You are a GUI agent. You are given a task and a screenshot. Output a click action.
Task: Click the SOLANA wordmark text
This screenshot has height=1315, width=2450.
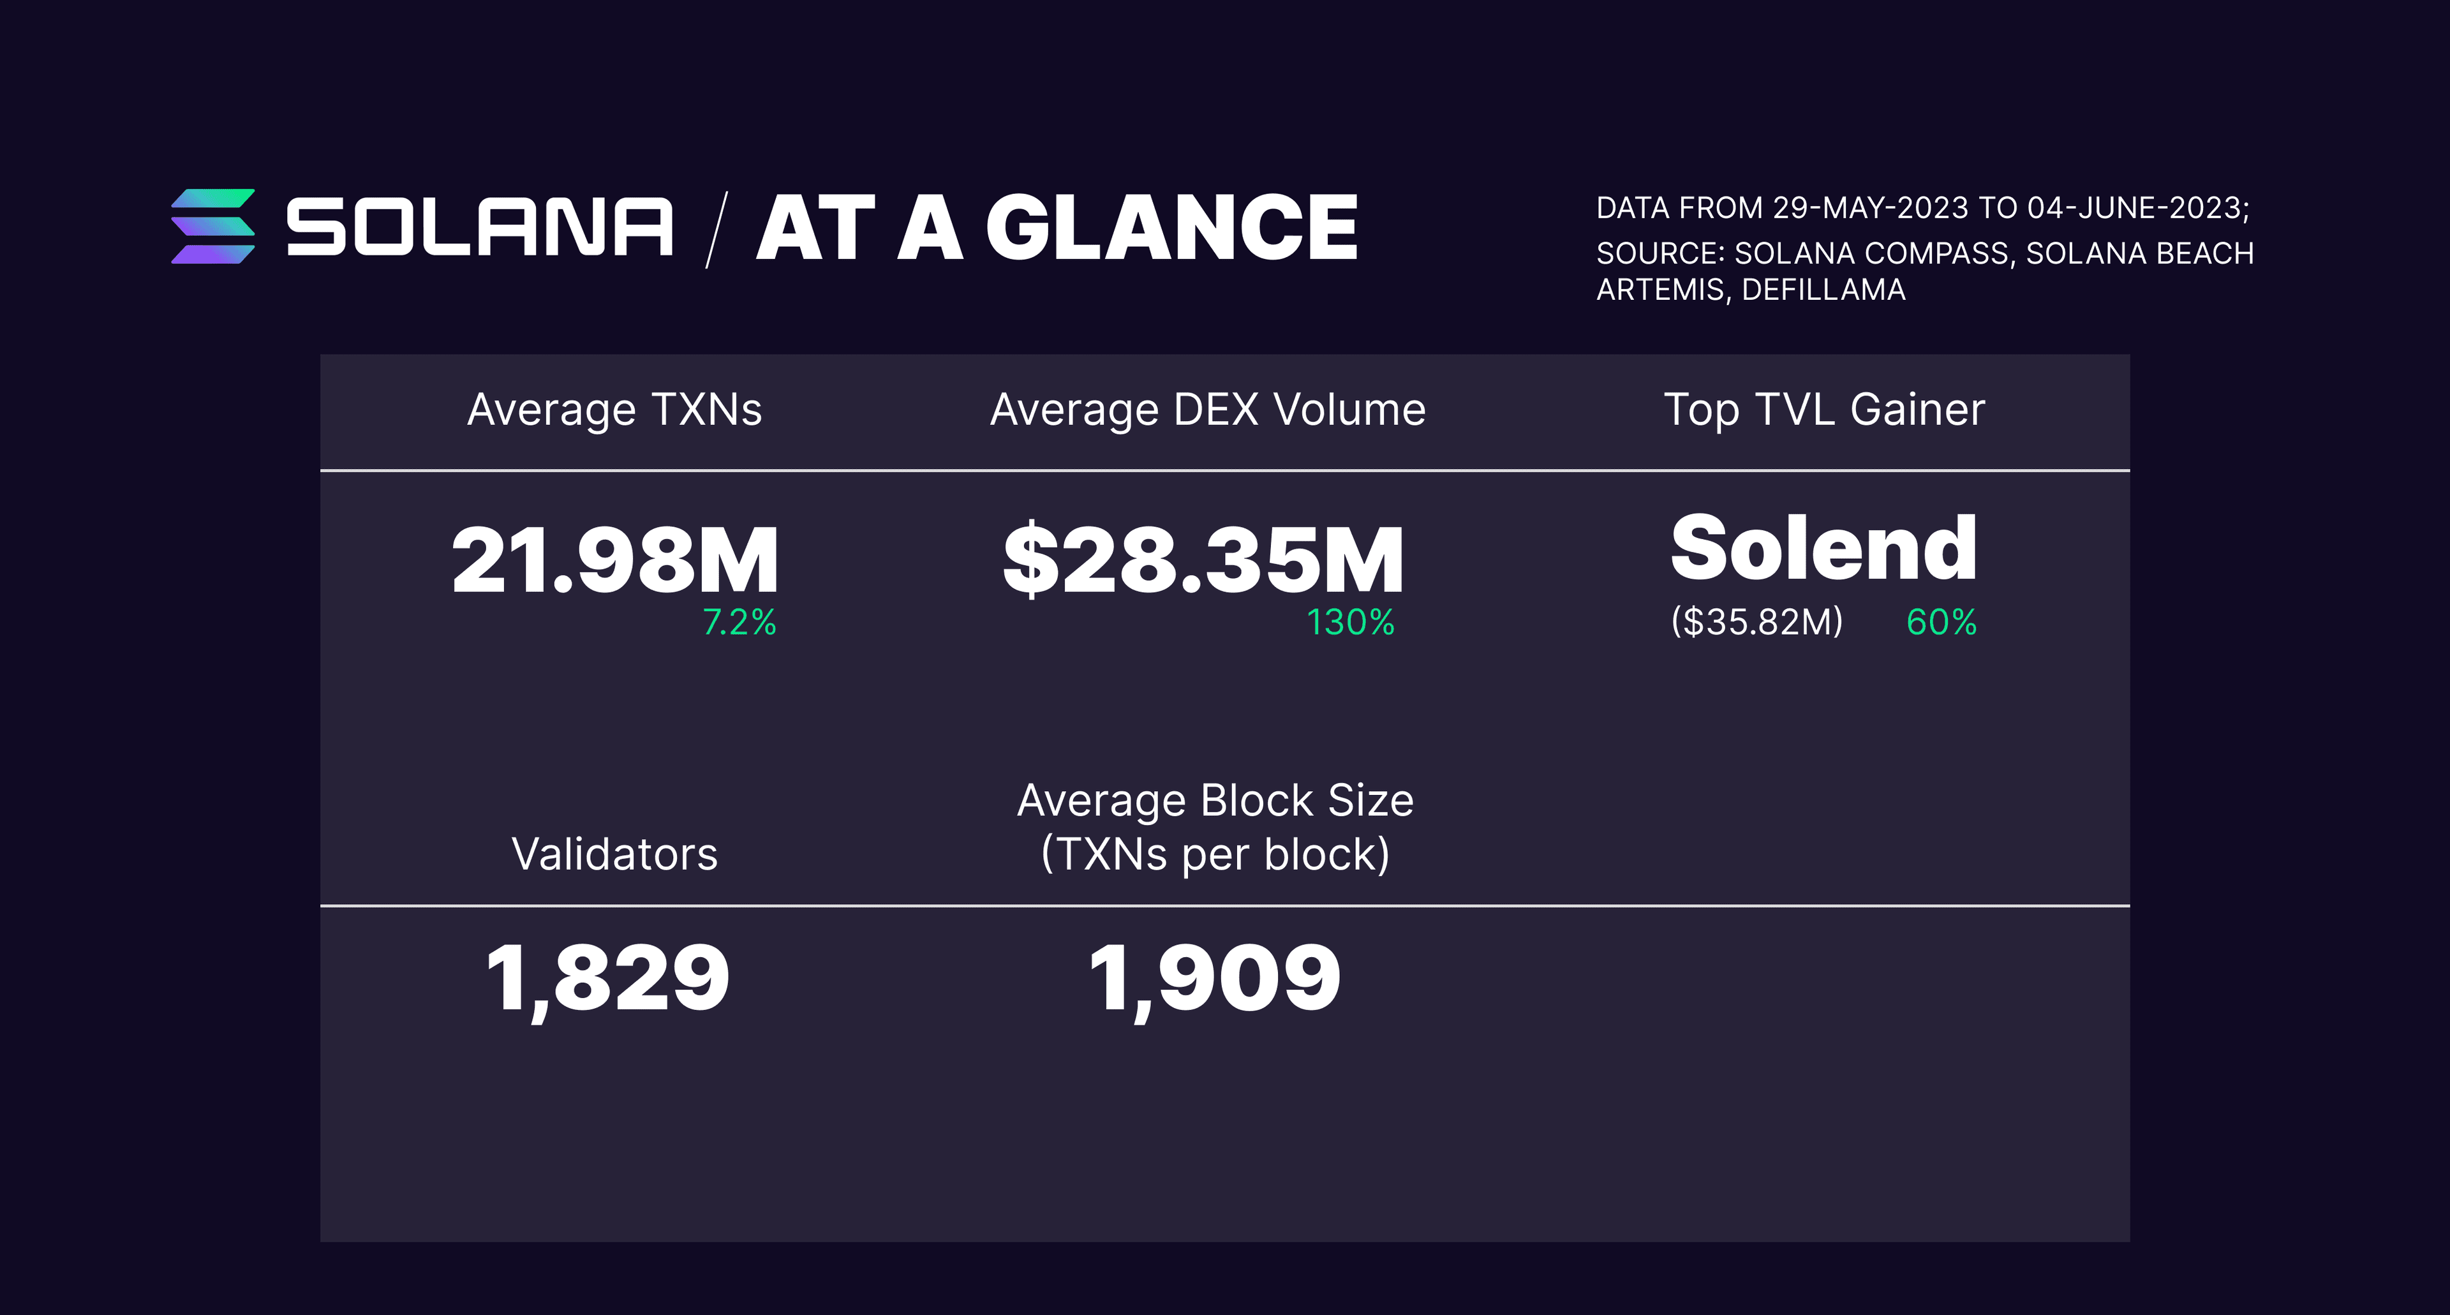(x=480, y=227)
